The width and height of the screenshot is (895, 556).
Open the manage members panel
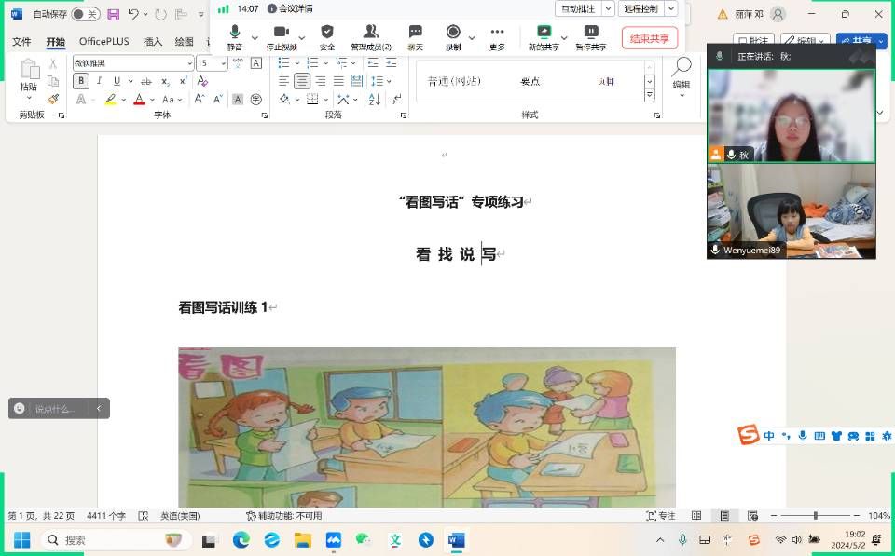[x=371, y=36]
